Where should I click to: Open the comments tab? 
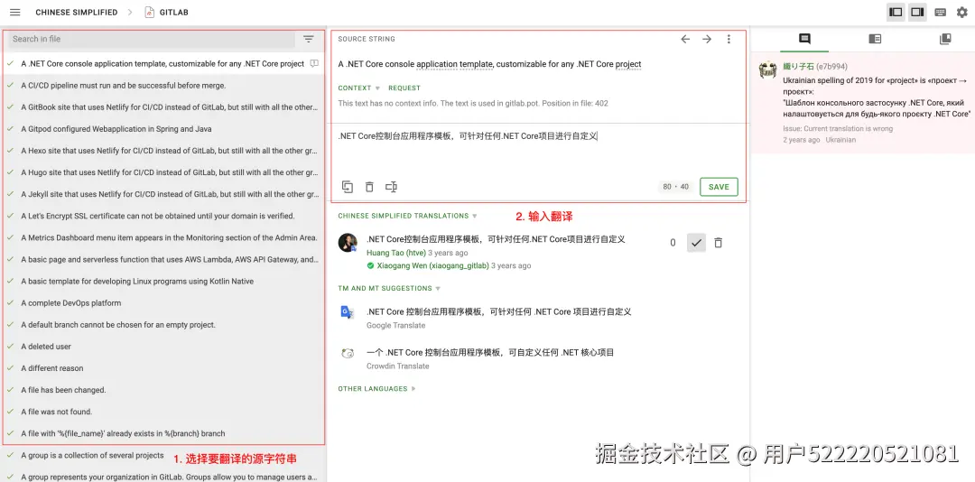pos(804,39)
